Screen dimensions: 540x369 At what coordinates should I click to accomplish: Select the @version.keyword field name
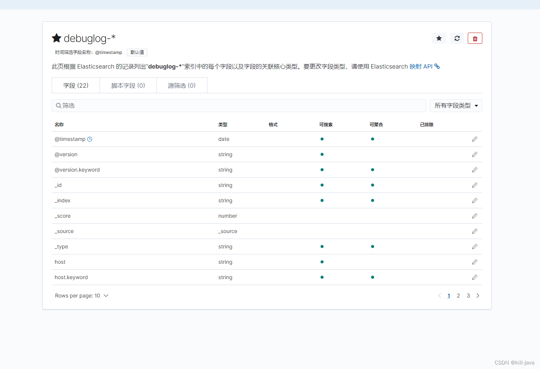pyautogui.click(x=77, y=170)
